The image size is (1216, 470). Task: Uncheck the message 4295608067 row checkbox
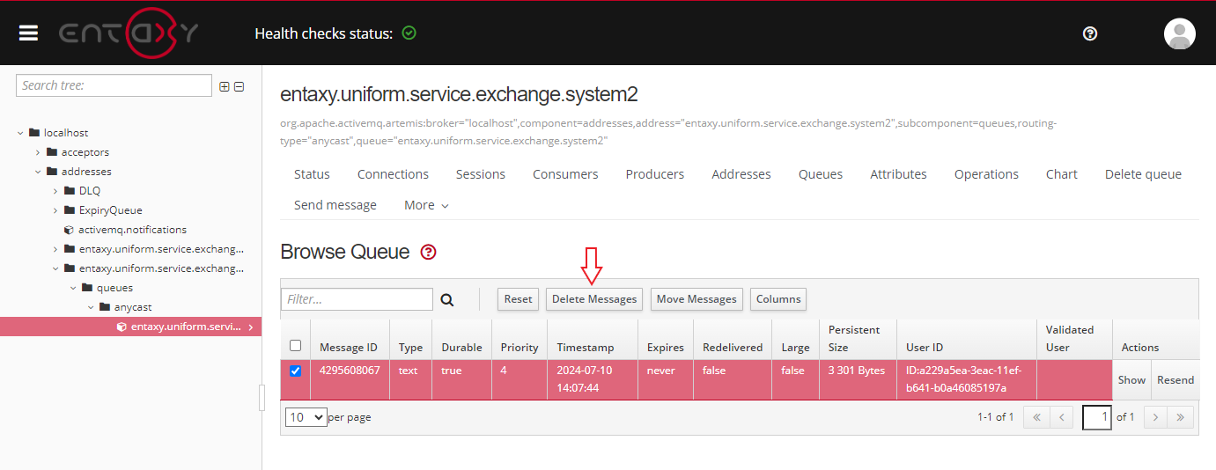click(295, 371)
